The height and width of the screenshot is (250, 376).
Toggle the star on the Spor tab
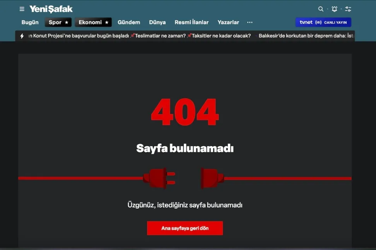pyautogui.click(x=67, y=22)
